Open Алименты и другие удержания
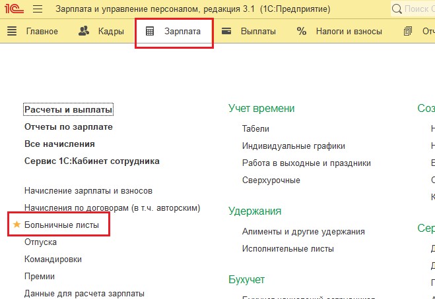The height and width of the screenshot is (299, 435). point(303,232)
